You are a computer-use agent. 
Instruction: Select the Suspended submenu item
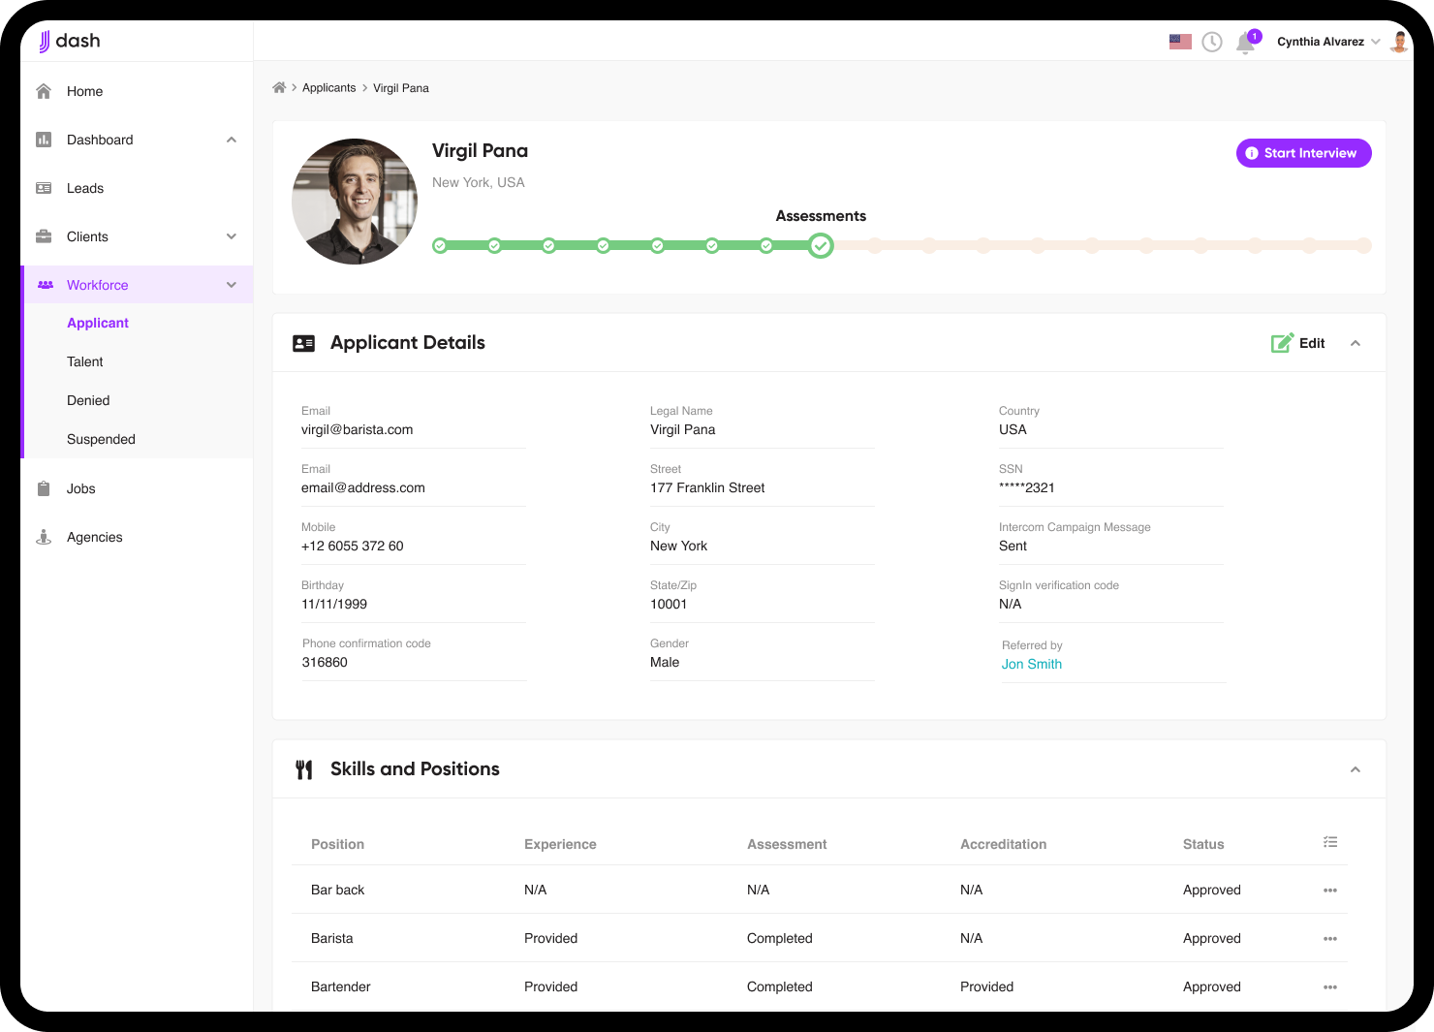pos(101,439)
